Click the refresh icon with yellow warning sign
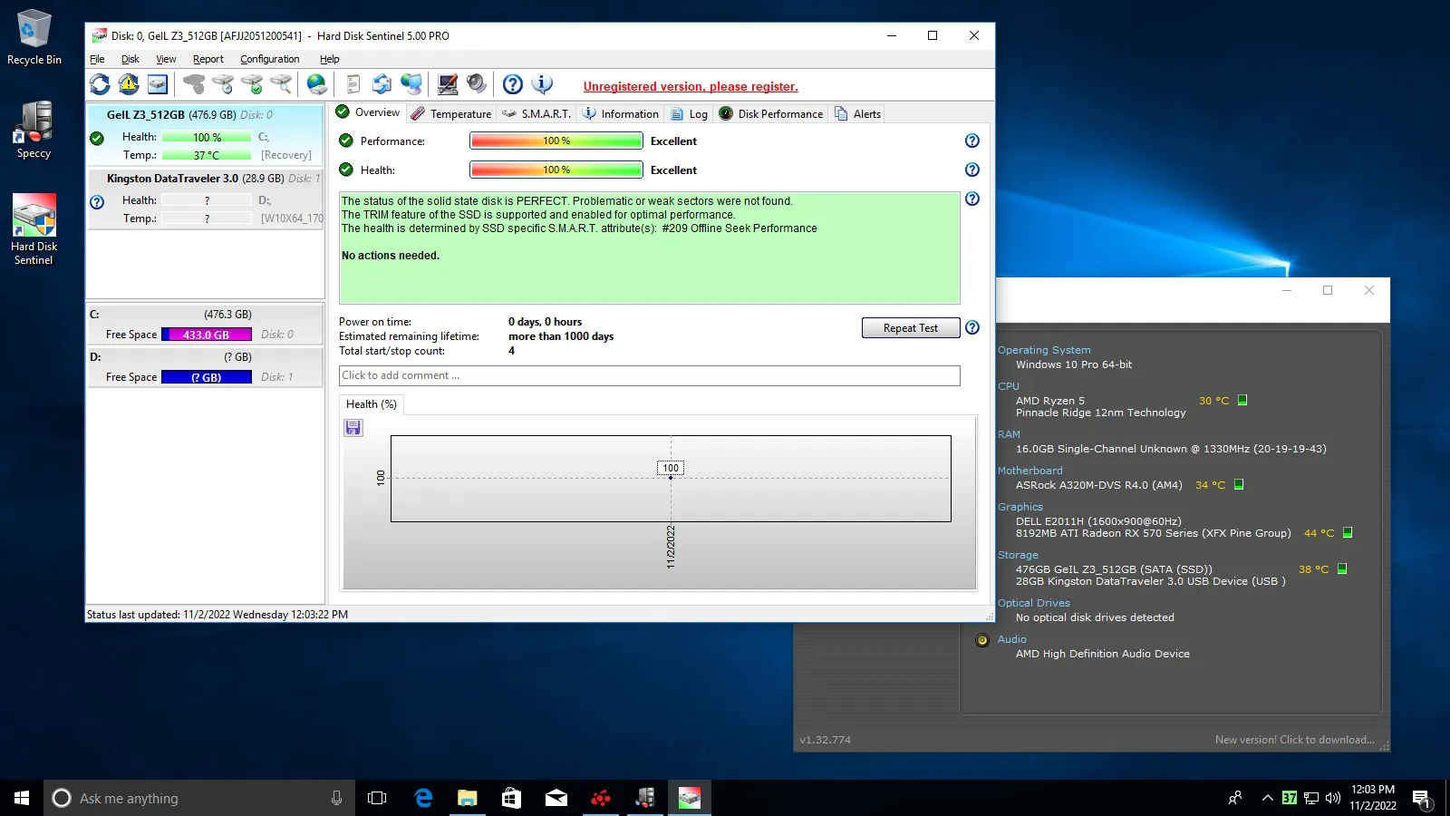This screenshot has width=1450, height=816. pos(129,84)
